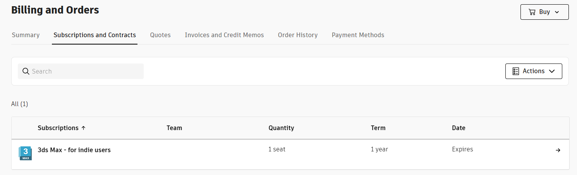Click the checklist icon in Actions button
The height and width of the screenshot is (175, 577).
[x=516, y=71]
